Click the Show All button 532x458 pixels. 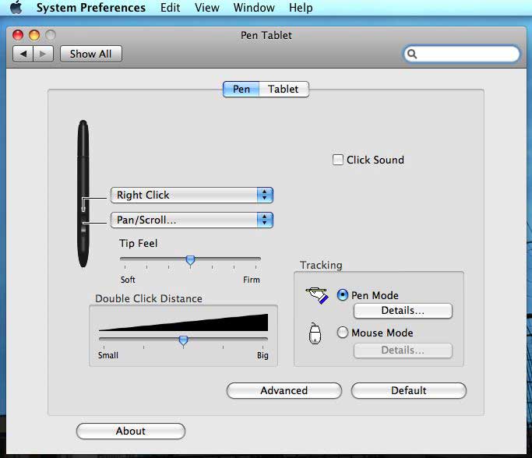91,54
